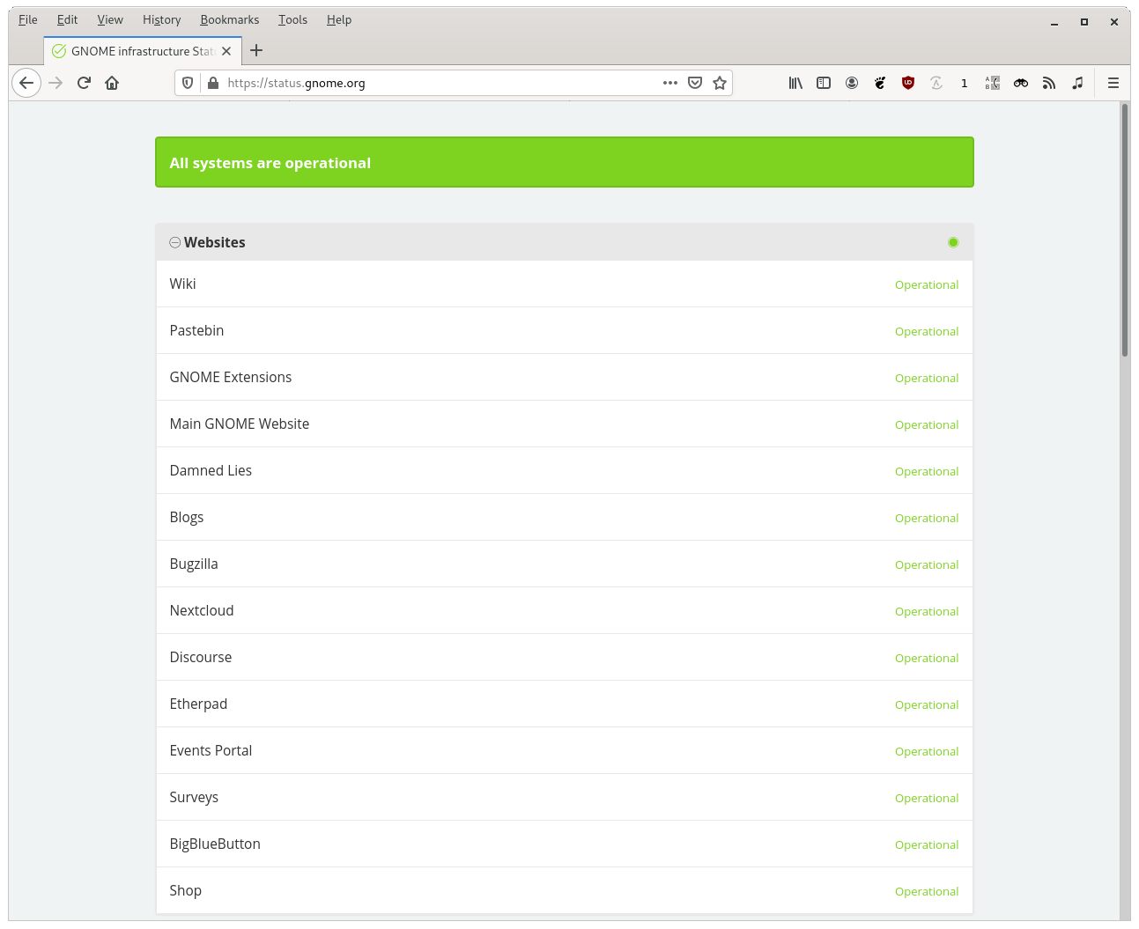Close the GNOME infrastructure Status tab
This screenshot has width=1139, height=929.
click(226, 51)
